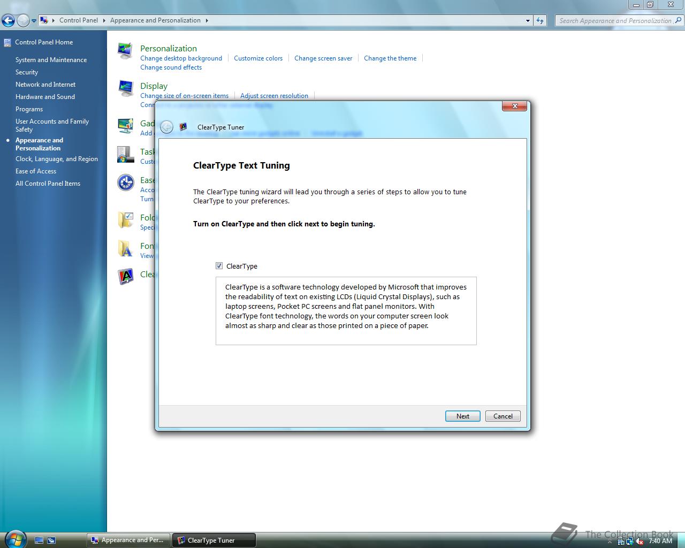Viewport: 685px width, 548px height.
Task: Open the Personalization category icon
Action: 125,50
